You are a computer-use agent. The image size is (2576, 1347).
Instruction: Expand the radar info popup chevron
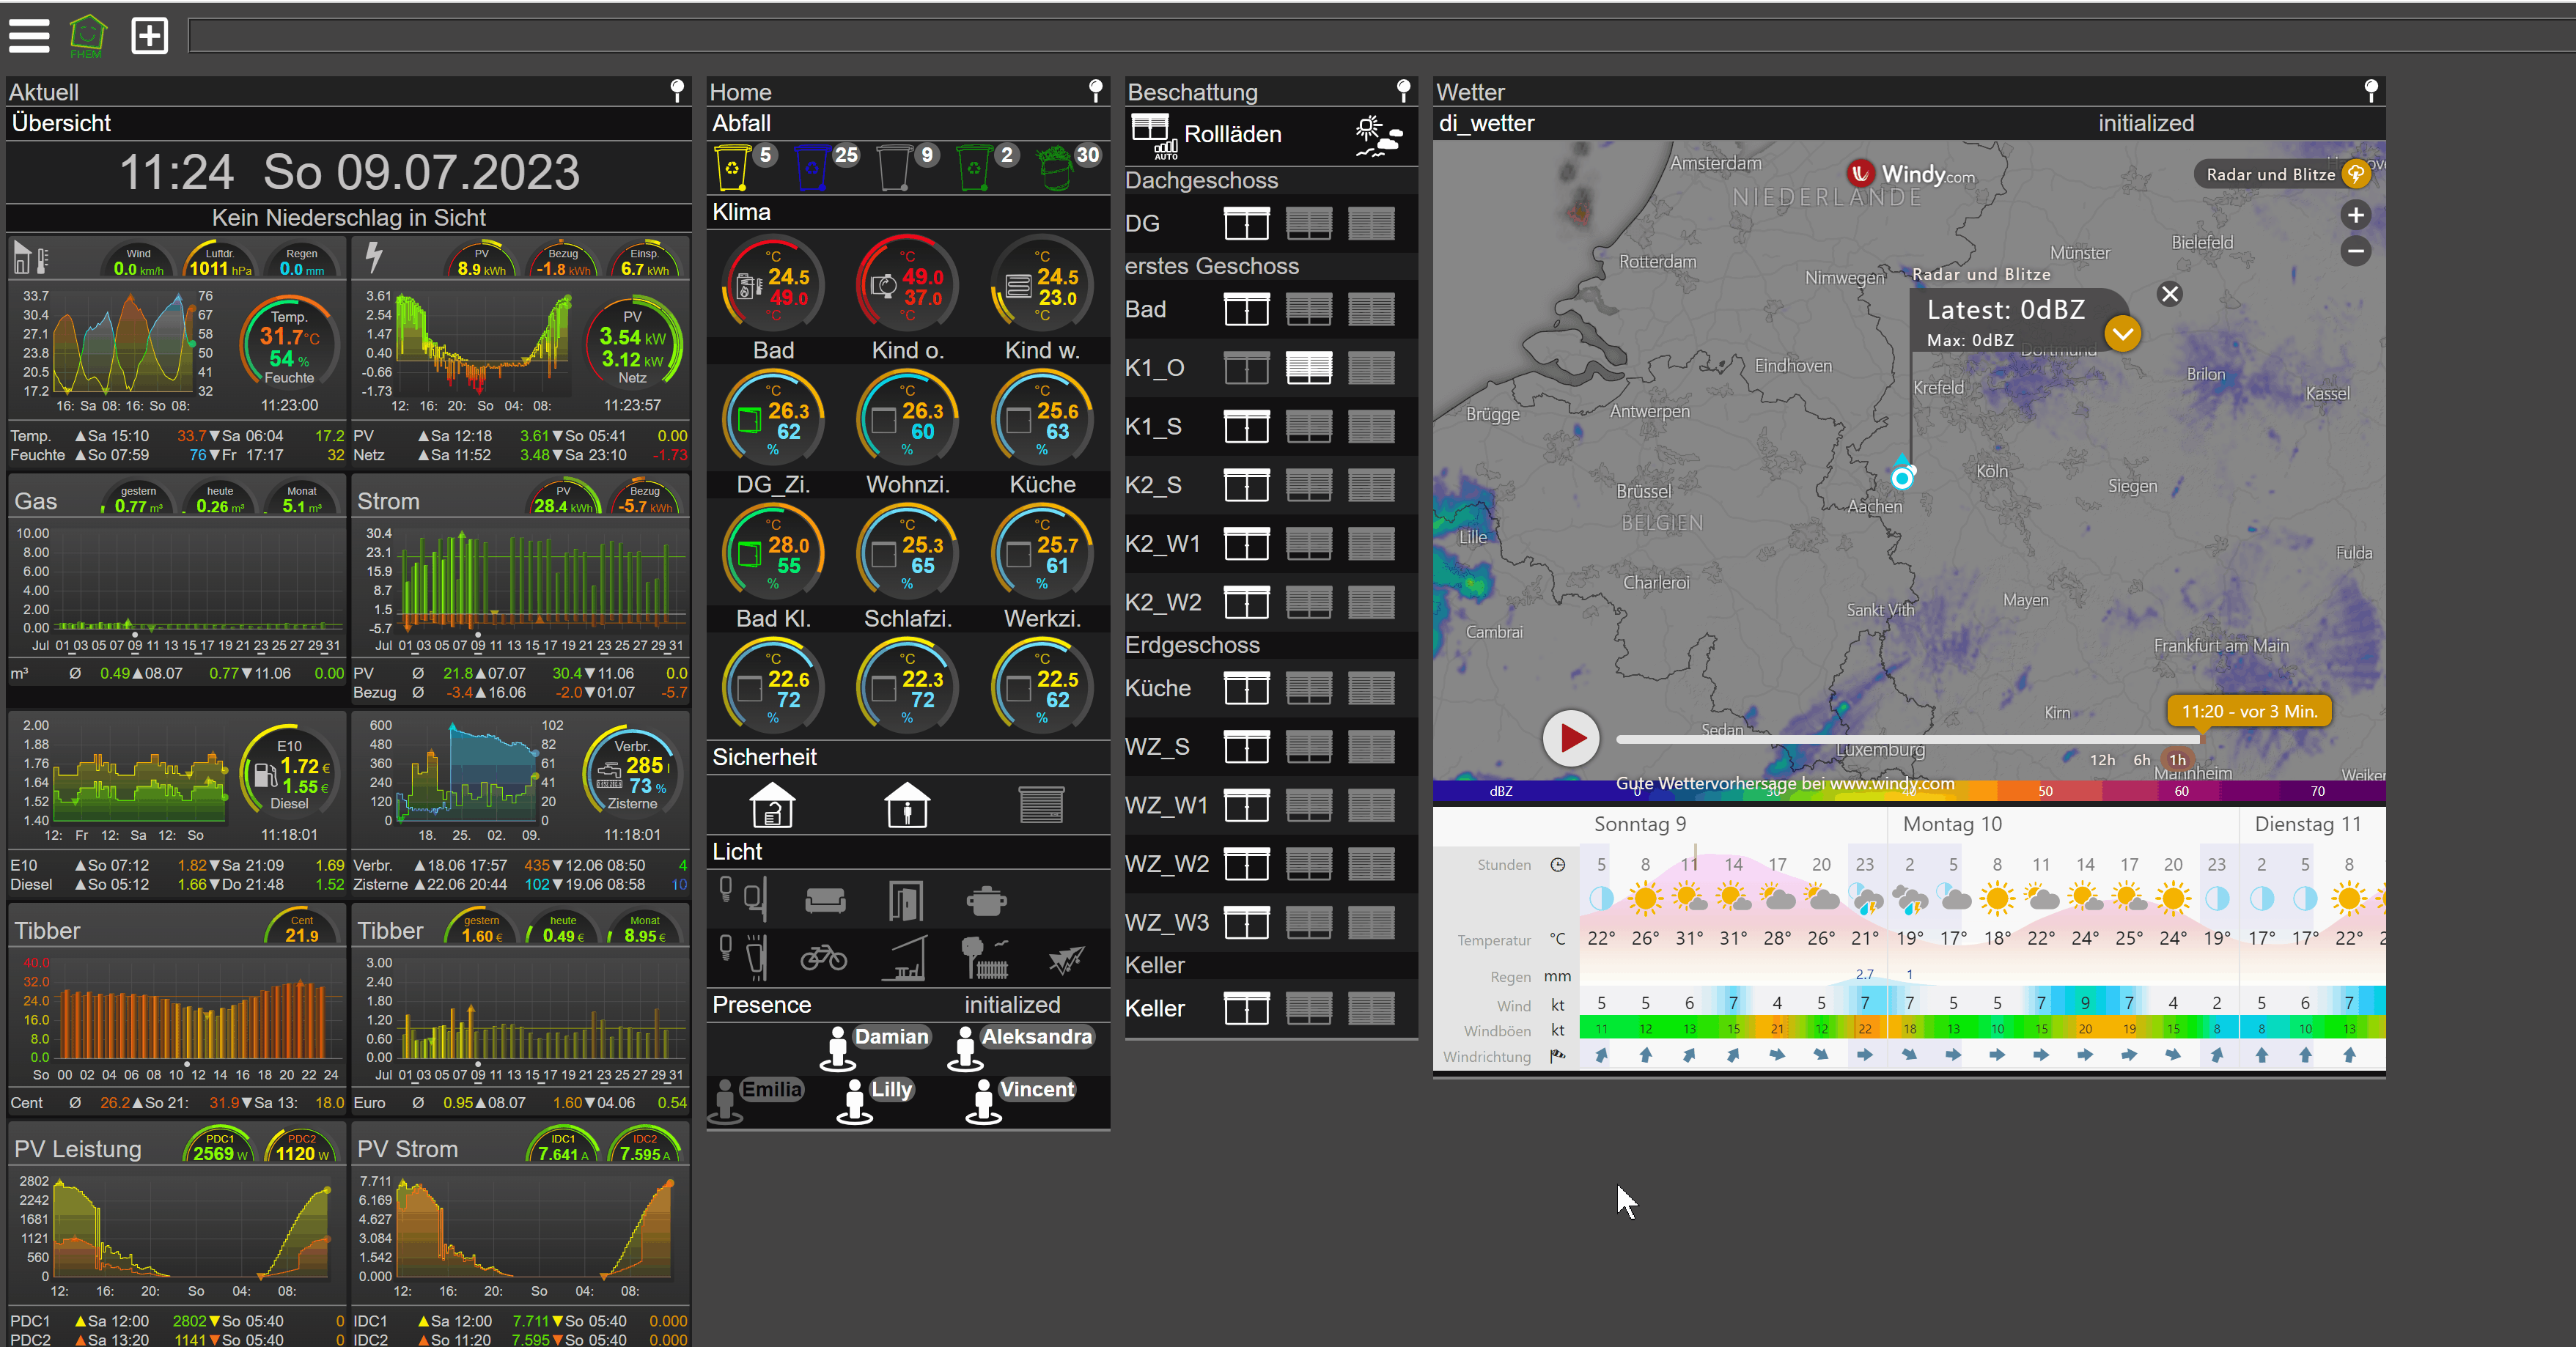click(x=2122, y=334)
